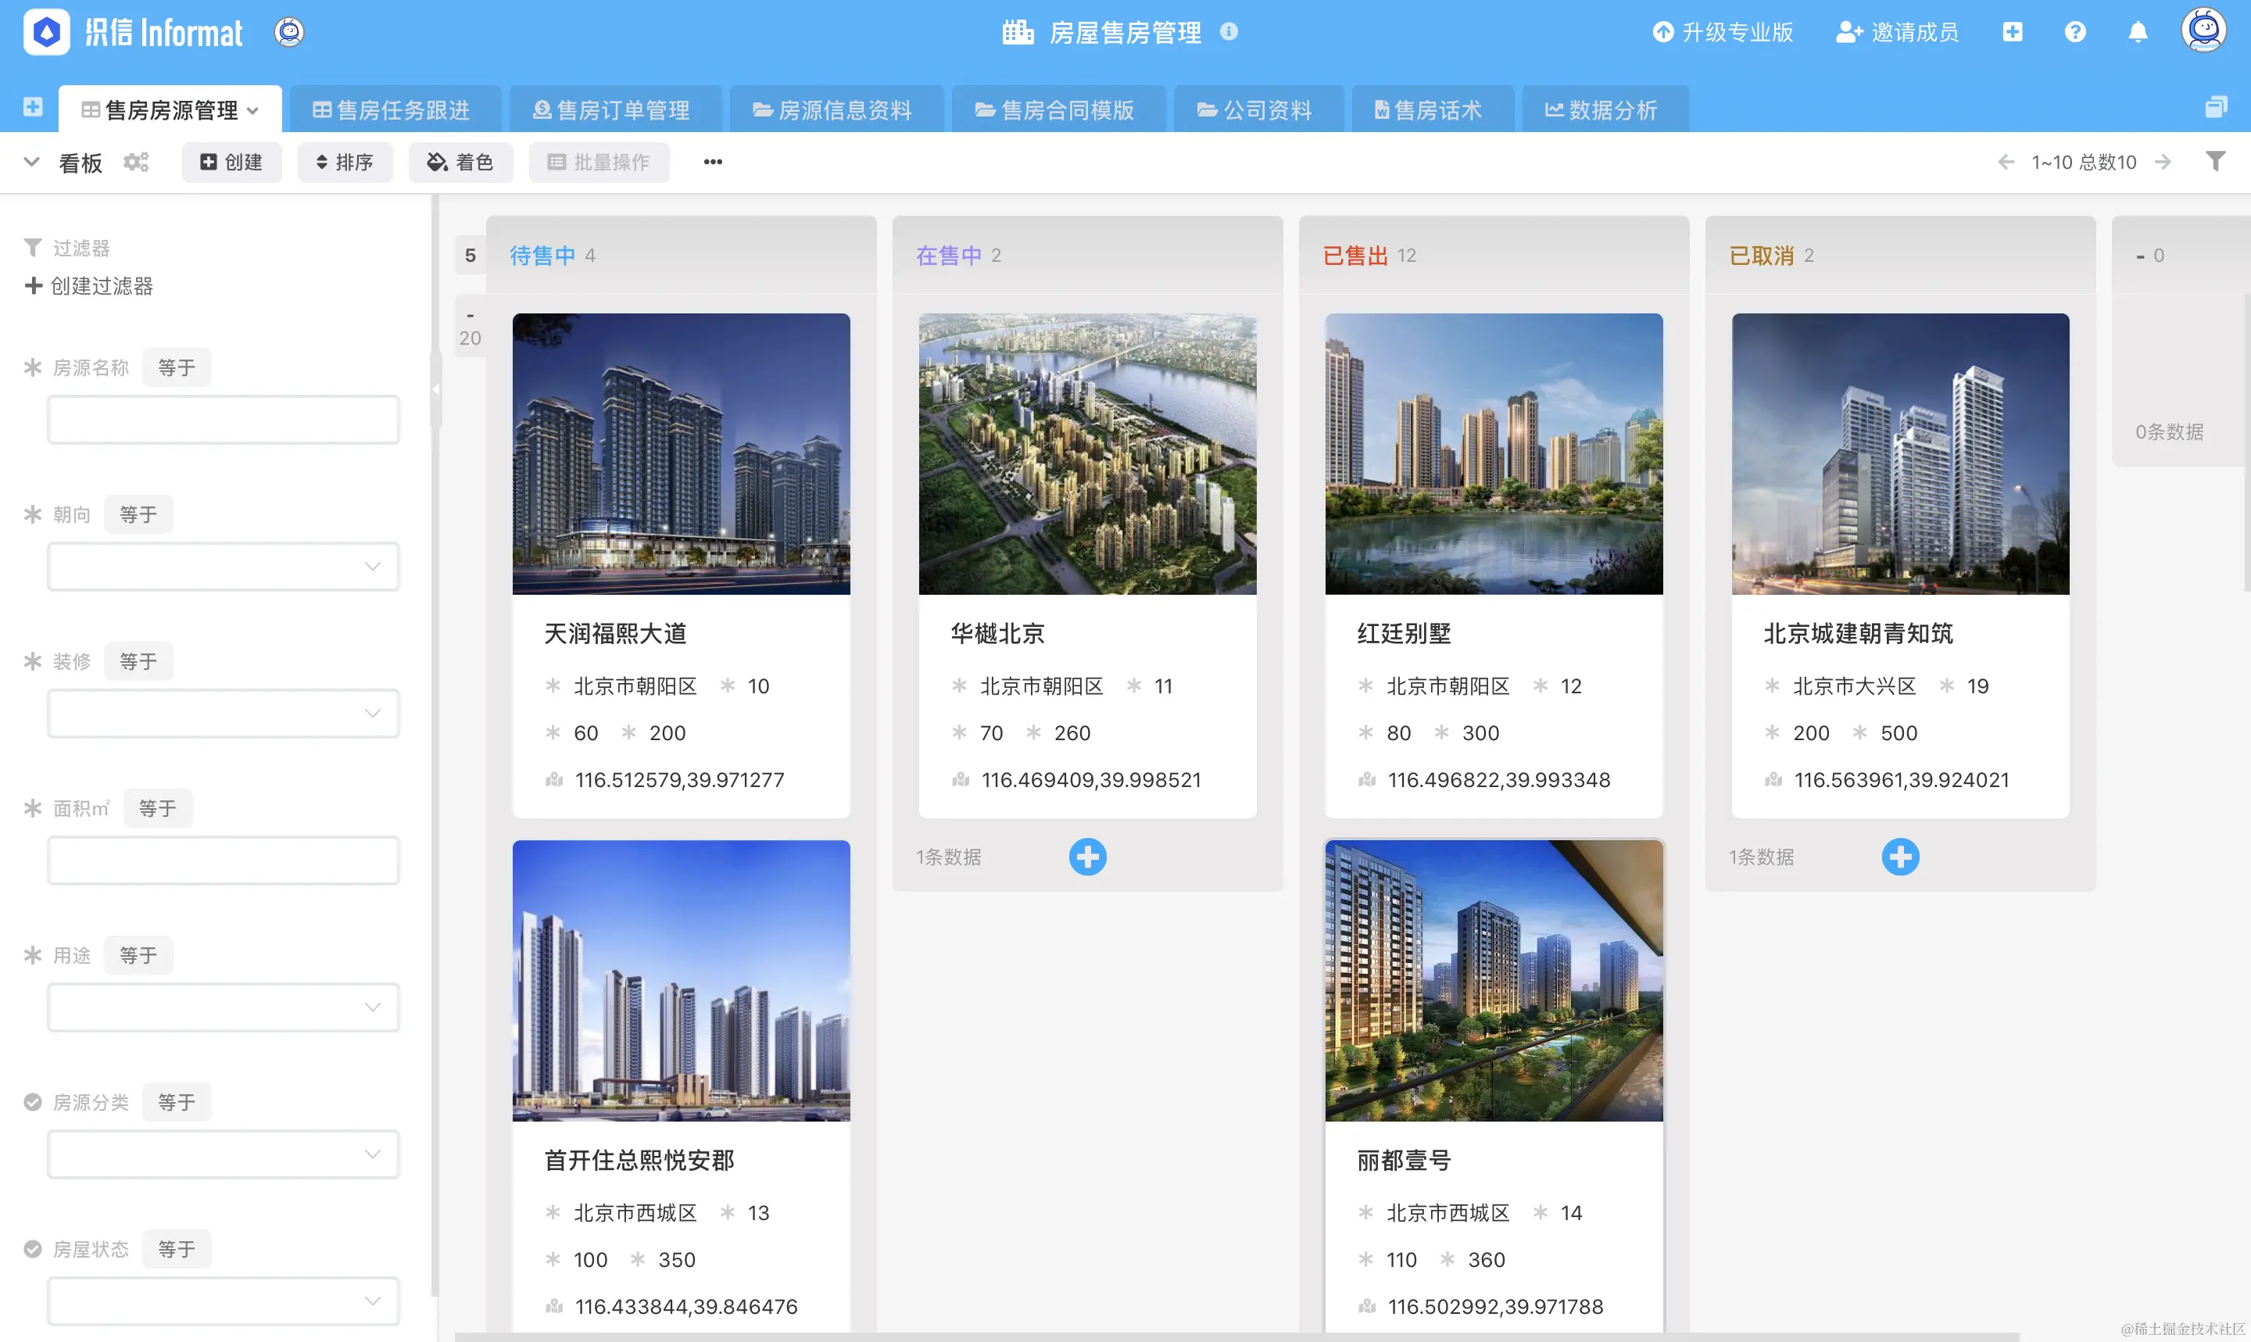2251x1342 pixels.
Task: Open the help question mark icon
Action: 2074,33
